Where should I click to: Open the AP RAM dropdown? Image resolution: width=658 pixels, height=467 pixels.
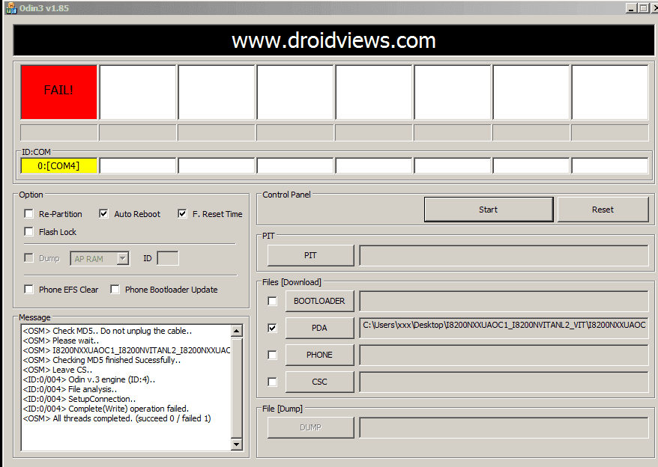[123, 259]
